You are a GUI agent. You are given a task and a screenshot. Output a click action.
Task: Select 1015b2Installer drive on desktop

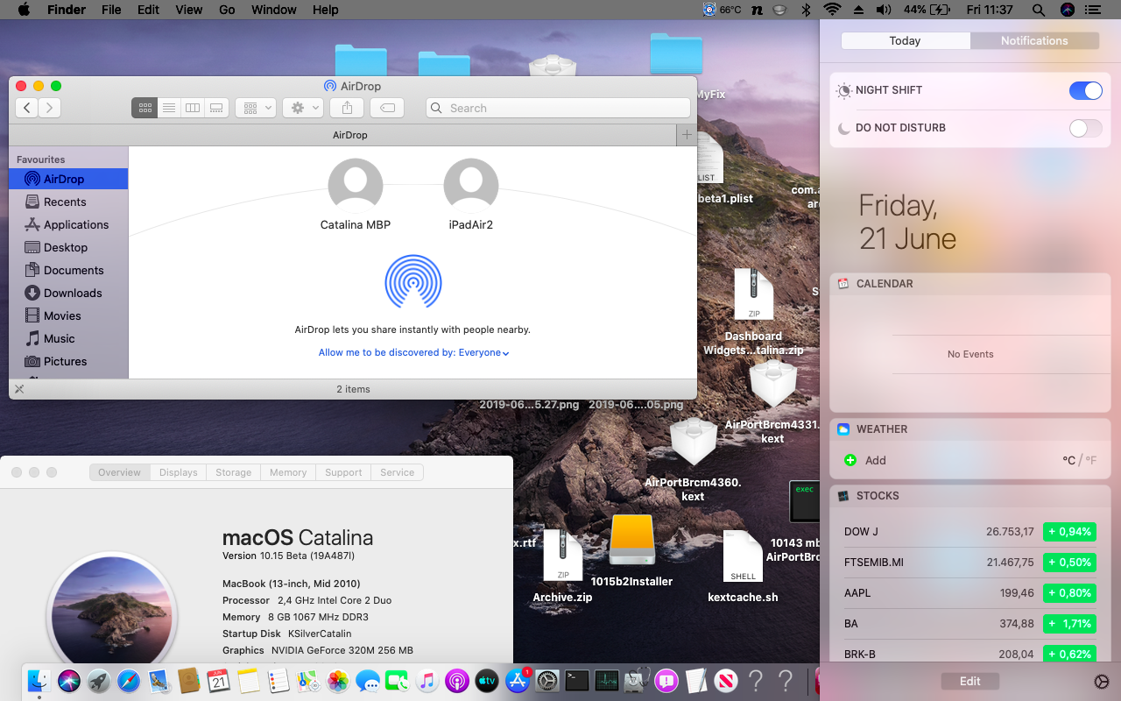631,550
